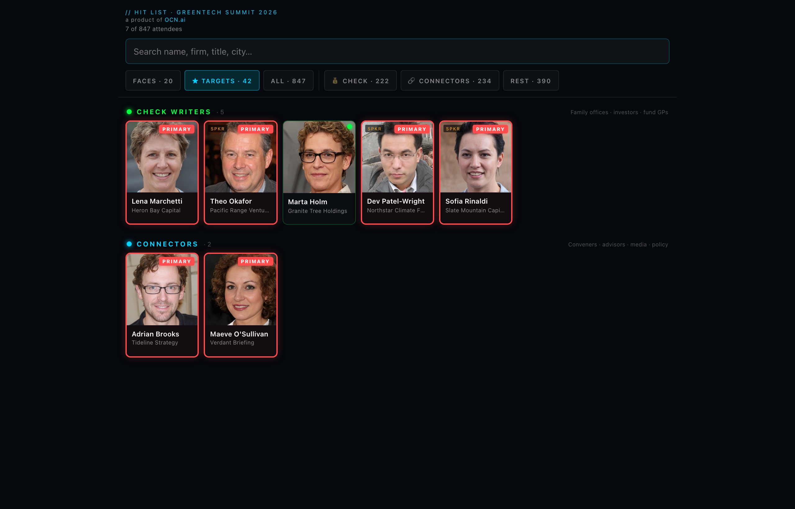
Task: Filter by CHECK · 222 tab
Action: 360,81
